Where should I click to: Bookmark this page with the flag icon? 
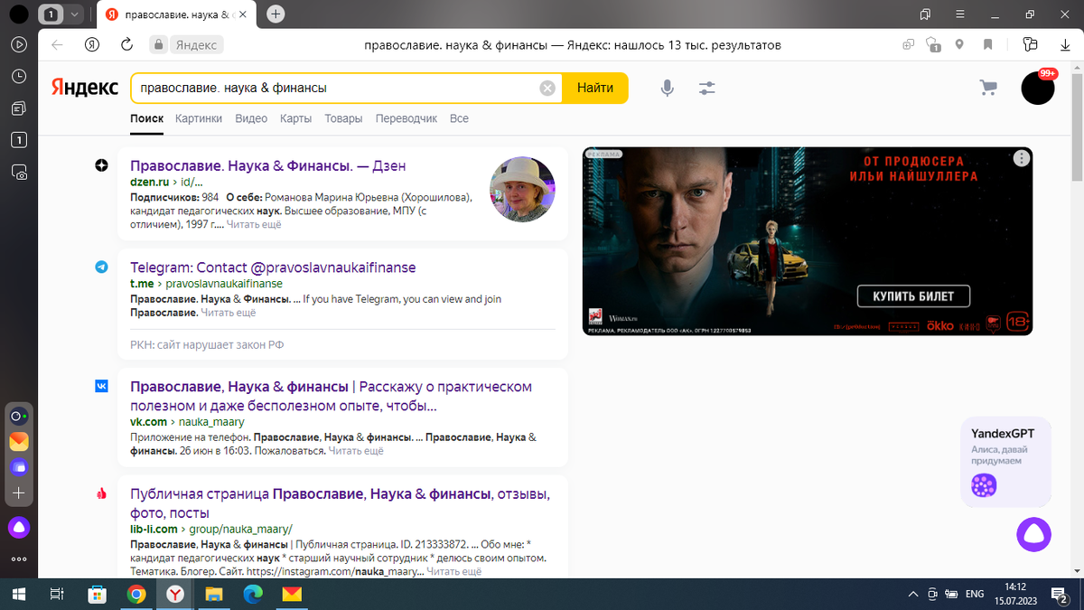(x=988, y=45)
